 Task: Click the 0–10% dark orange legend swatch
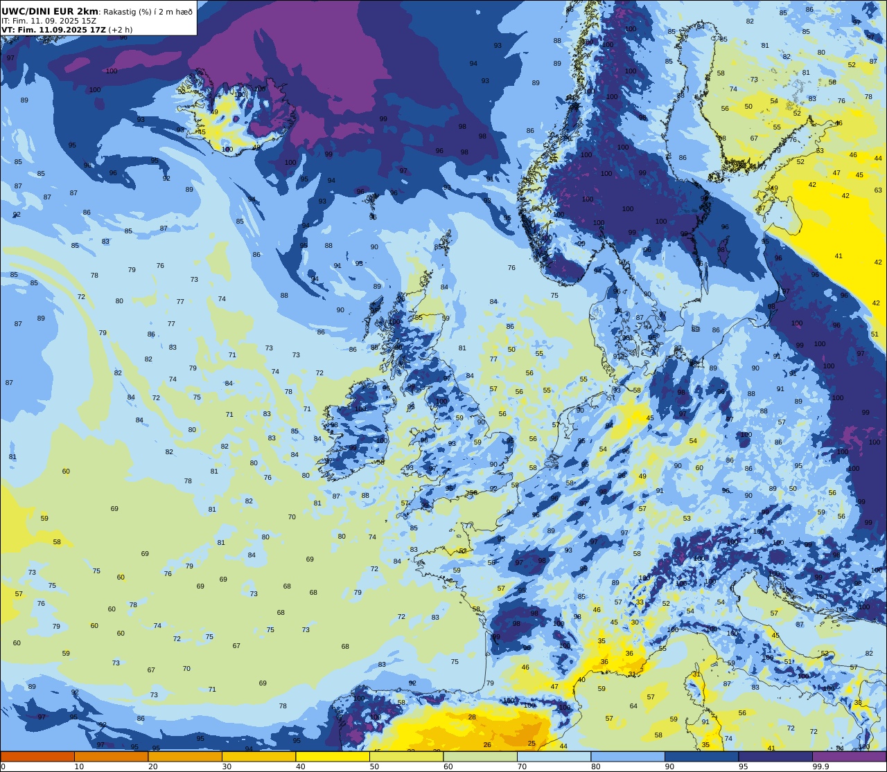[x=37, y=757]
